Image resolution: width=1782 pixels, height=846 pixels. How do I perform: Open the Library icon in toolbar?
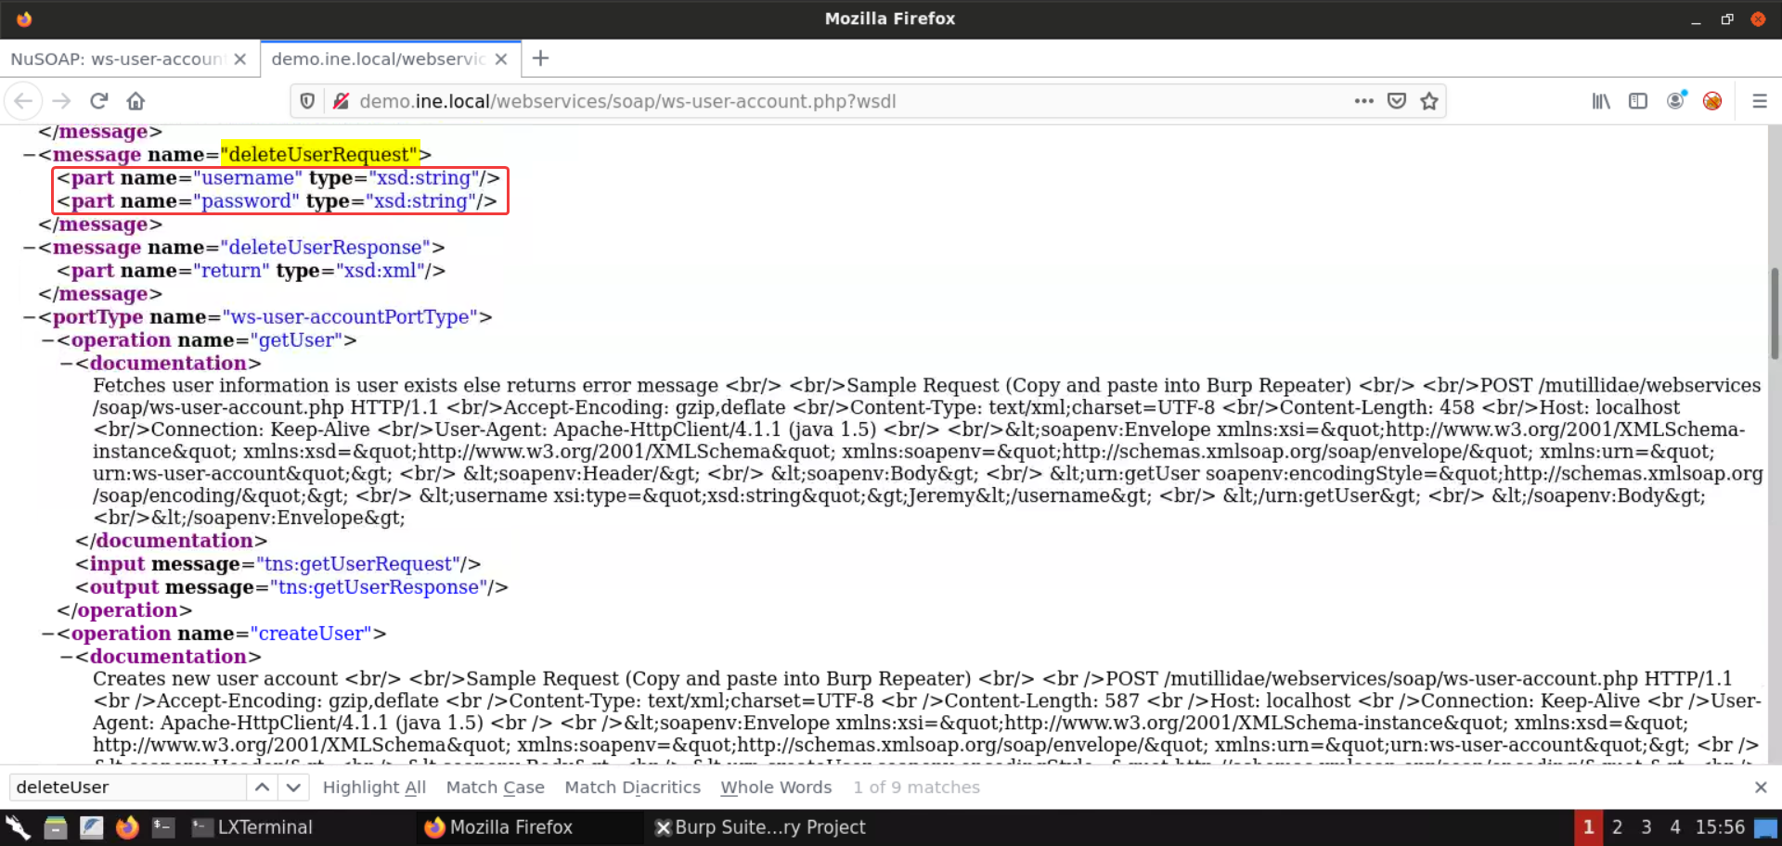(x=1601, y=101)
